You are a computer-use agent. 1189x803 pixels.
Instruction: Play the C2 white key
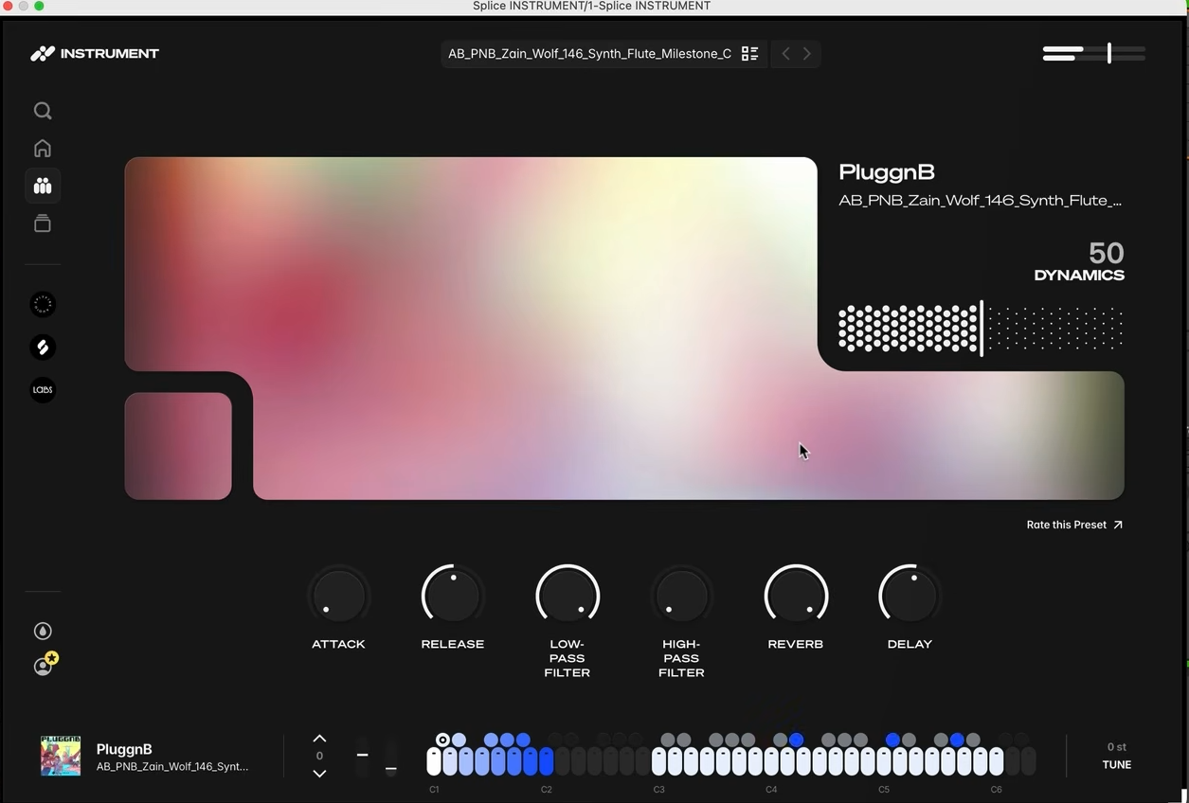[x=546, y=761]
